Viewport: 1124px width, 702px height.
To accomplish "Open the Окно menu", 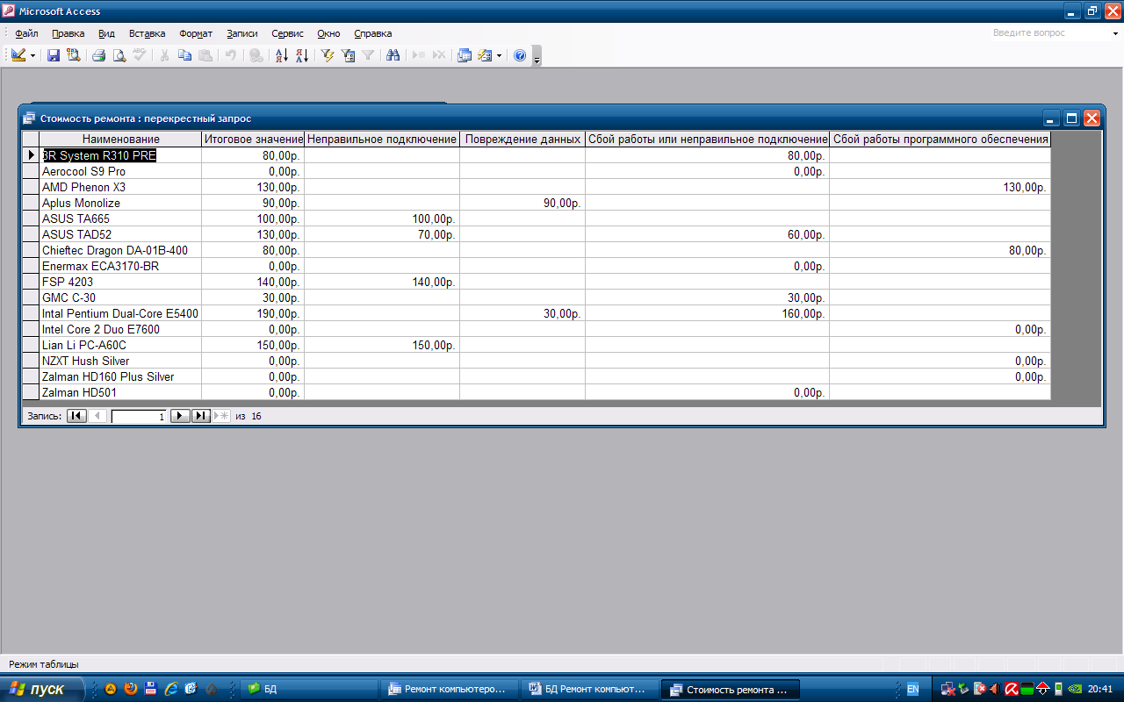I will pos(328,33).
